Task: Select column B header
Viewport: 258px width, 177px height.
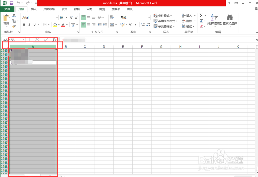Action: (66, 47)
